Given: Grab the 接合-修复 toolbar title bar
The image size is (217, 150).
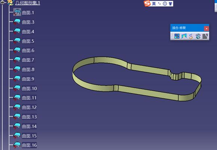Looking at the screenshot, I should [x=187, y=28].
